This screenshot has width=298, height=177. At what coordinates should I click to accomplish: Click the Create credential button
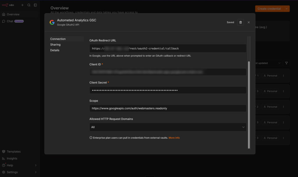[x=269, y=8]
